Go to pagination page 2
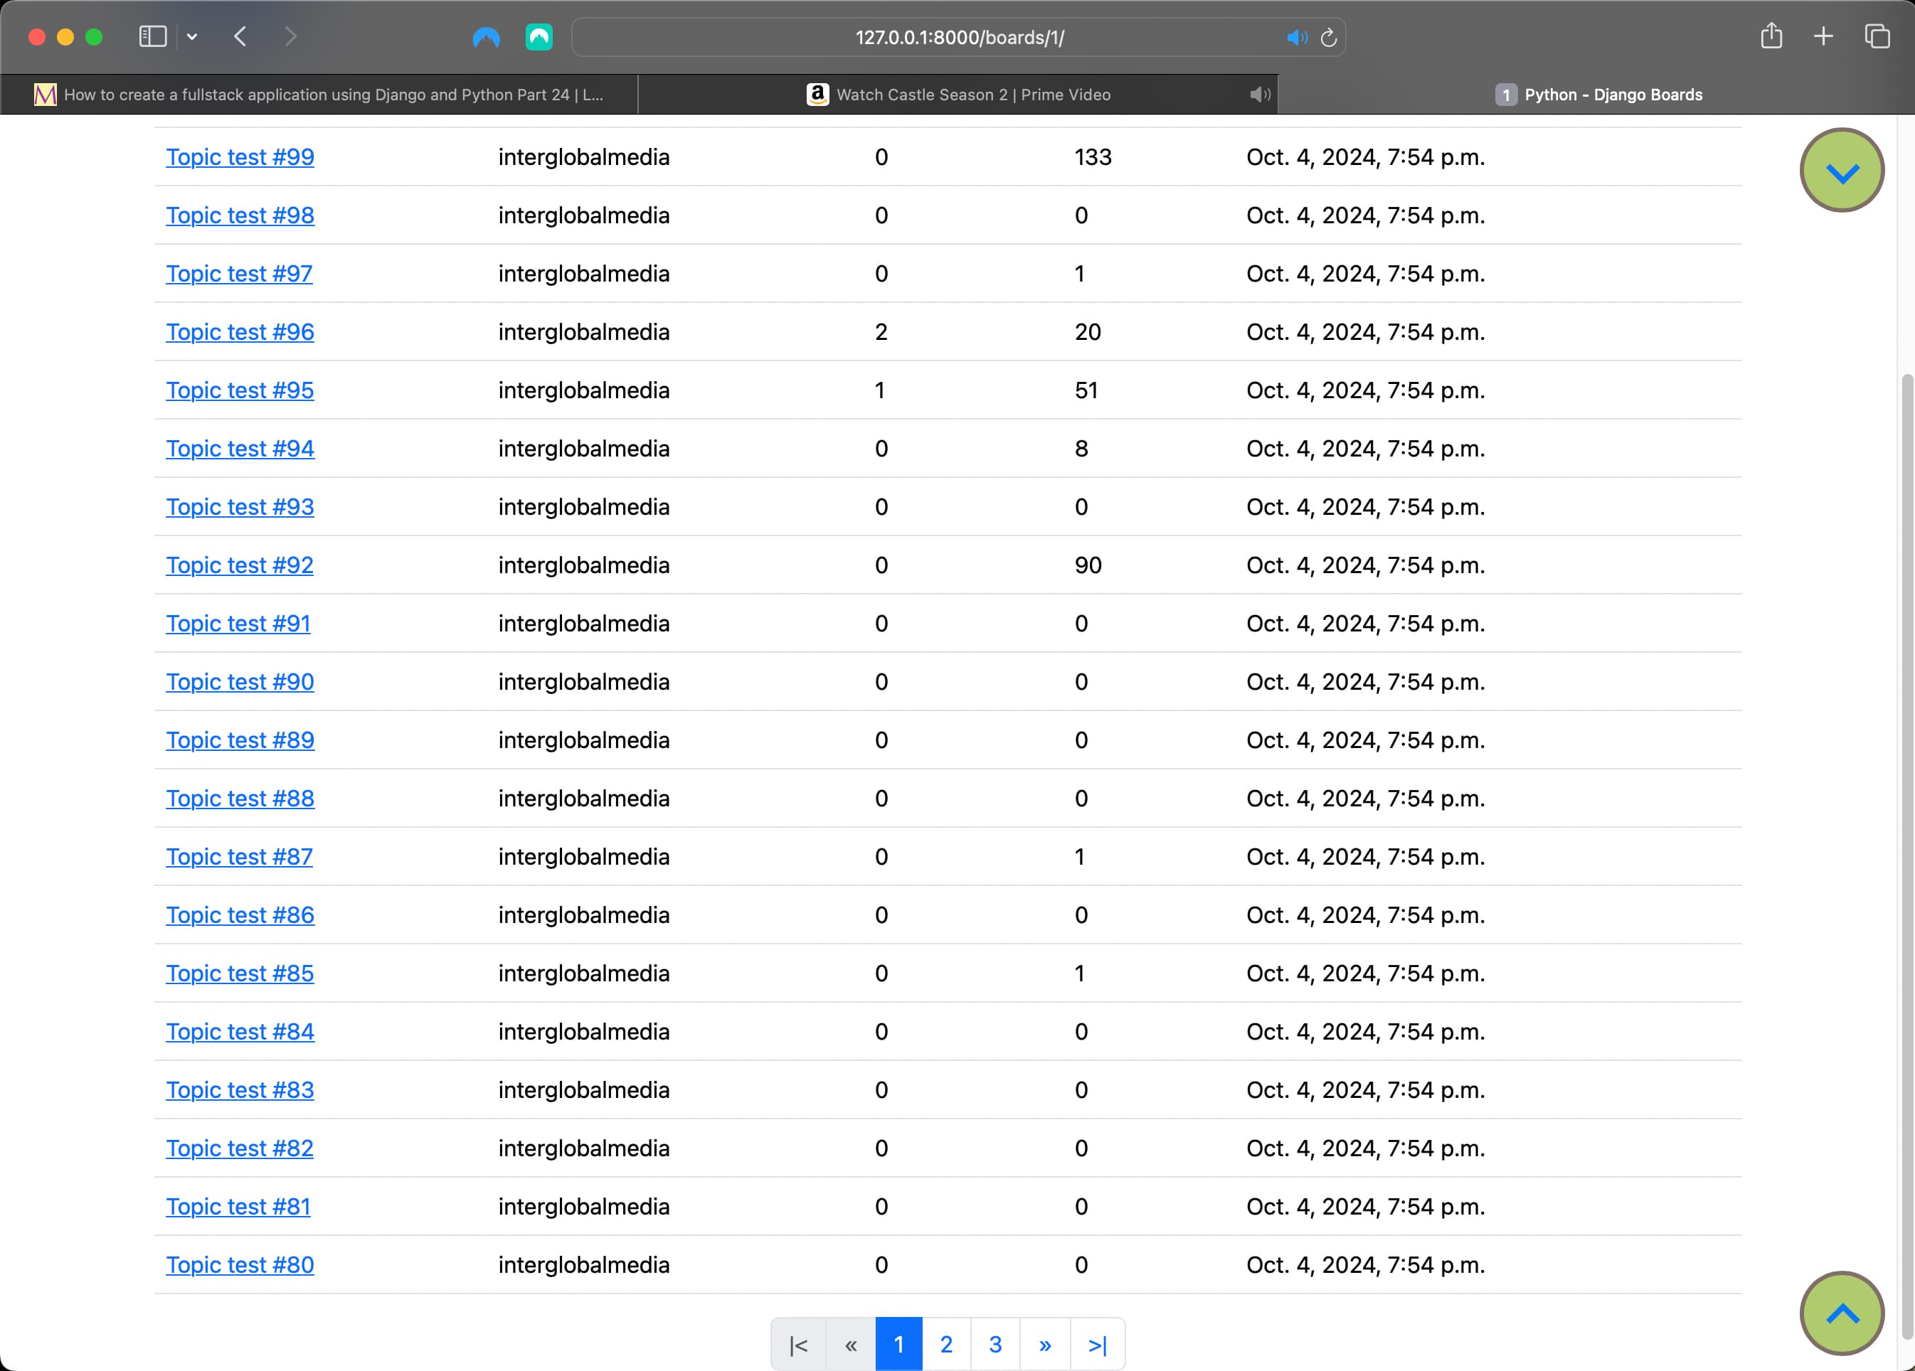The image size is (1915, 1371). (945, 1344)
